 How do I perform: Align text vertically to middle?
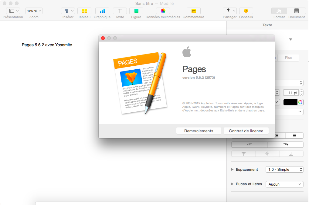point(267,154)
